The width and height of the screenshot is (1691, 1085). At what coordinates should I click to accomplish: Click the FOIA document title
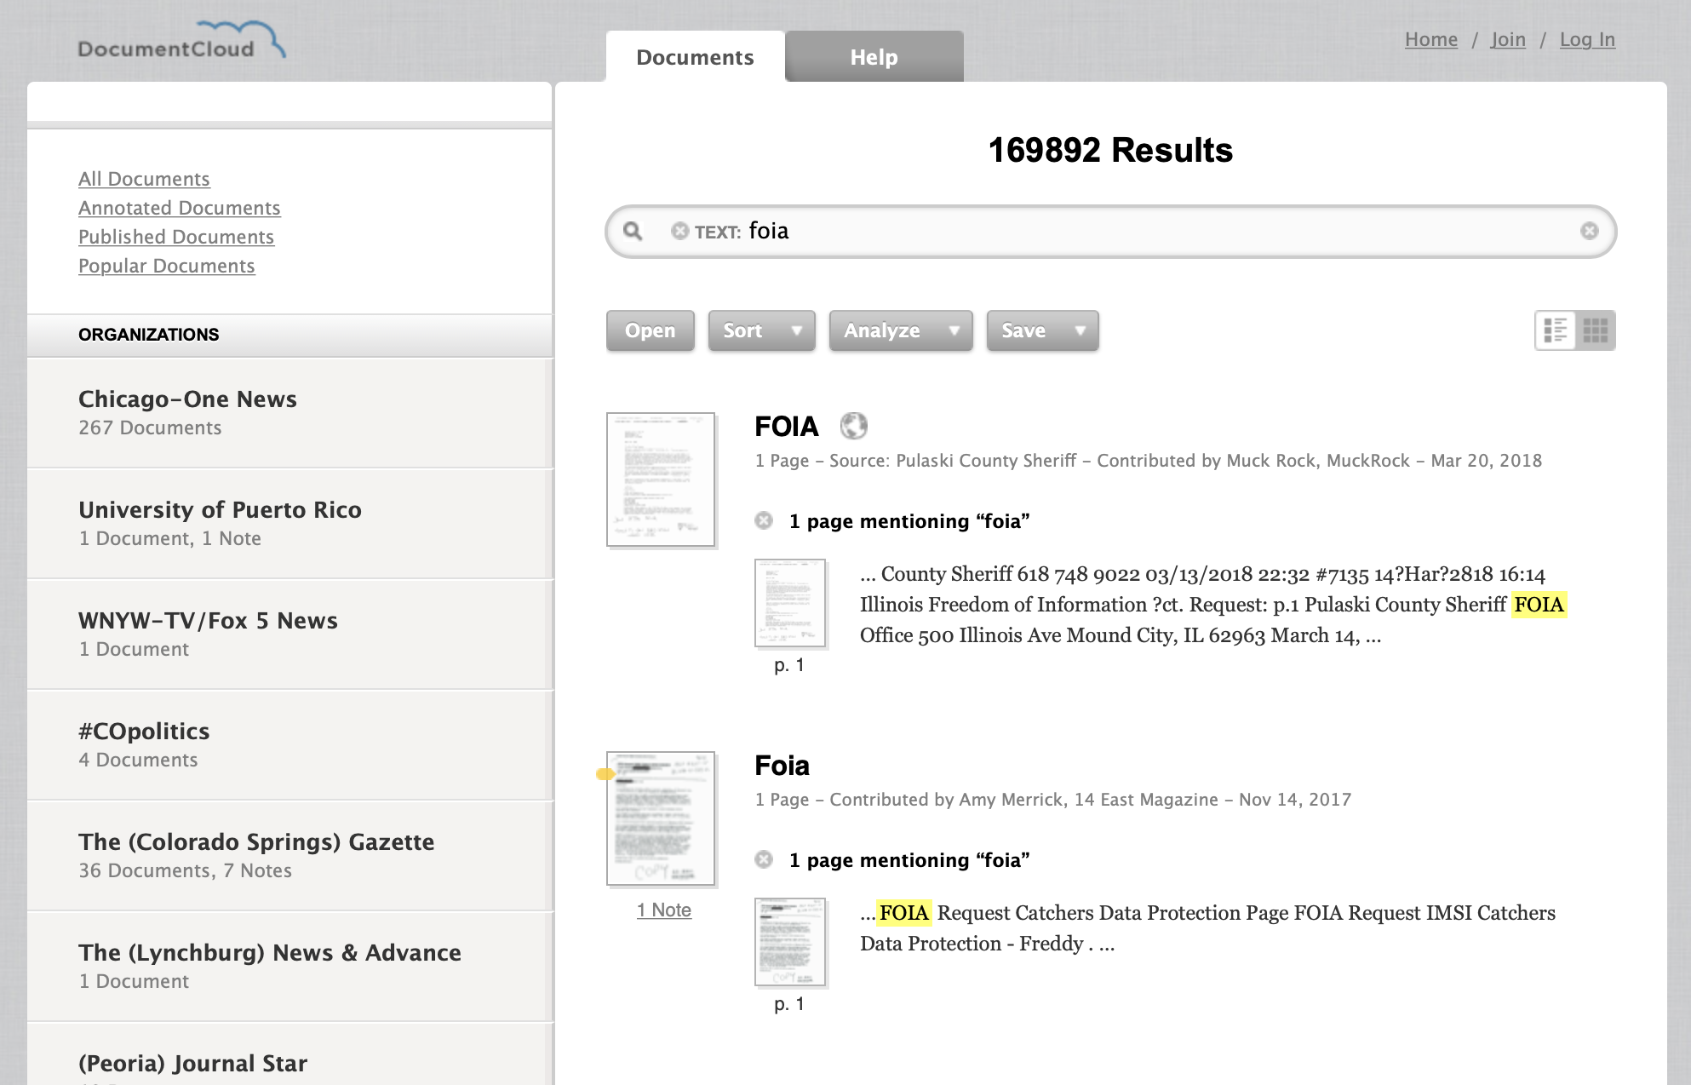pos(786,426)
